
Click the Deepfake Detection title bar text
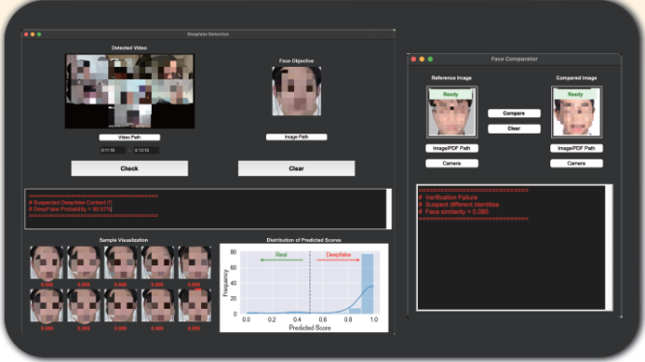[208, 34]
